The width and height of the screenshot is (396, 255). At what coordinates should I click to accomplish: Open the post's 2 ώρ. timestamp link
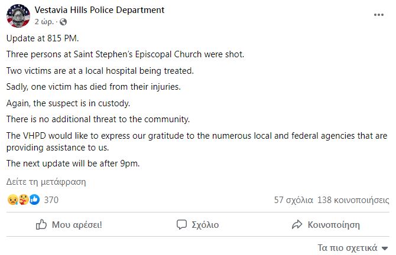coord(44,22)
